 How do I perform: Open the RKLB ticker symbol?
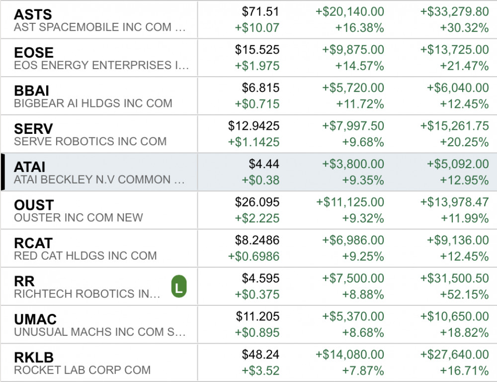34,358
